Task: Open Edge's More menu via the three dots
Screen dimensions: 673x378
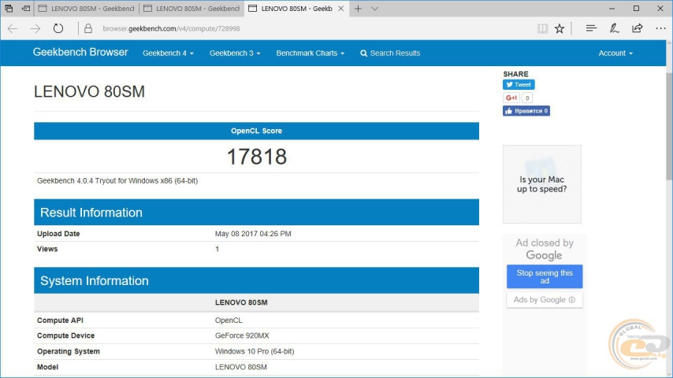Action: pyautogui.click(x=660, y=29)
